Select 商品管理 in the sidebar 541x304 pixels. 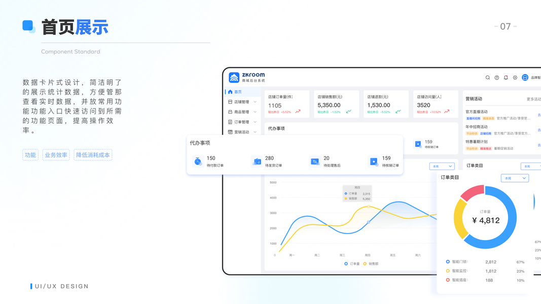242,112
